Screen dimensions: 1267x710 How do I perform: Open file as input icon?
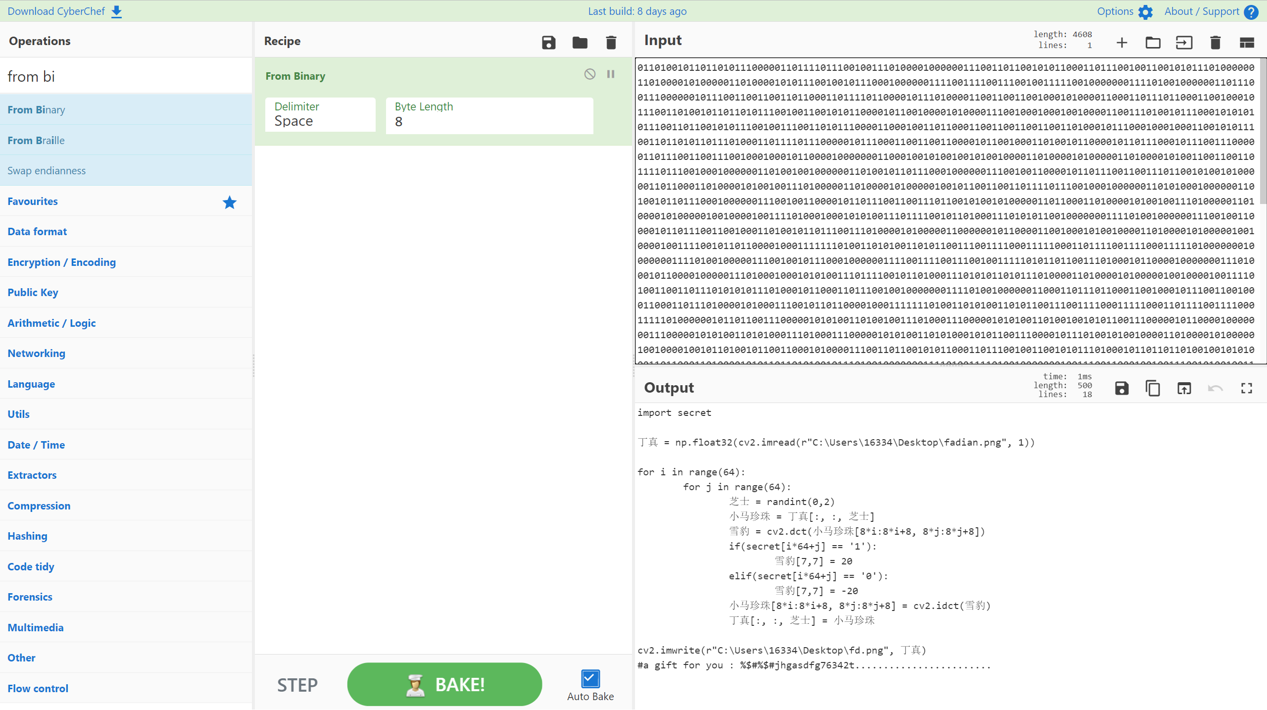tap(1183, 43)
